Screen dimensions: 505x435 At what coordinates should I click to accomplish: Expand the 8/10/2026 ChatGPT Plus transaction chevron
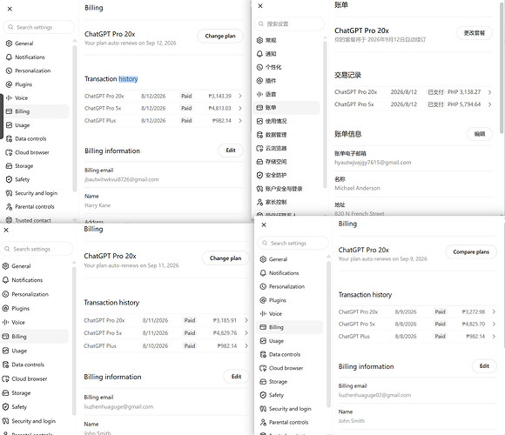246,345
